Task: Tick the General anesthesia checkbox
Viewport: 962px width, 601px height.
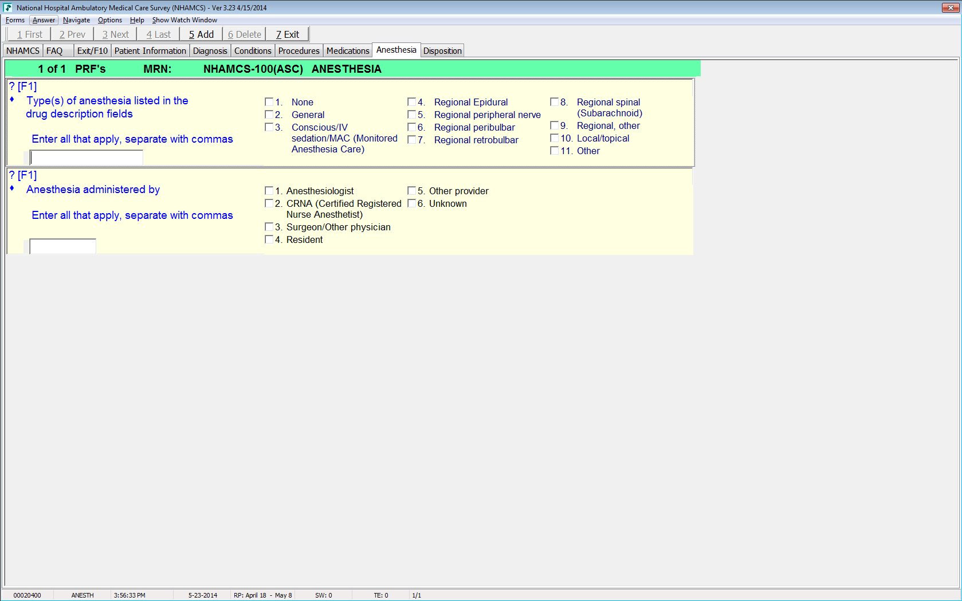Action: [x=269, y=115]
